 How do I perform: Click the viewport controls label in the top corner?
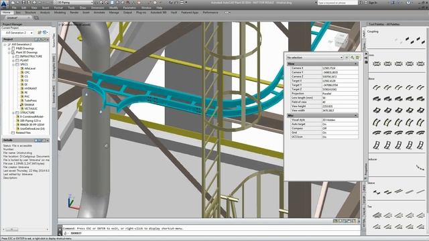pos(74,25)
